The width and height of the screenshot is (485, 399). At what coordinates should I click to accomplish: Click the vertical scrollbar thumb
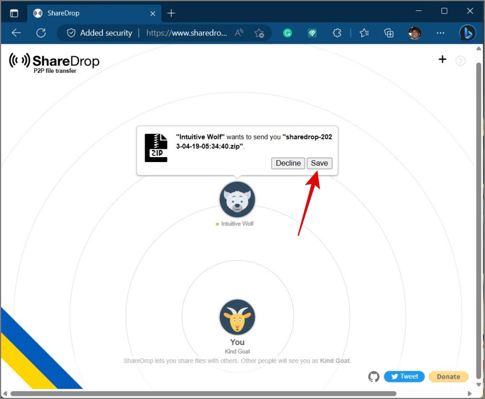pos(478,220)
